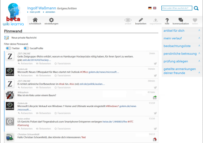
Task: Click ZEIT ONLINE avatar on Hockeyclubs tweet
Action: click(x=10, y=57)
